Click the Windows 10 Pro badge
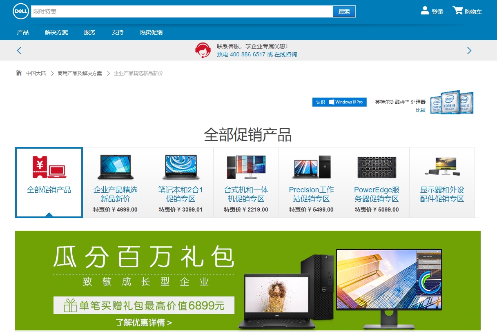 point(339,102)
